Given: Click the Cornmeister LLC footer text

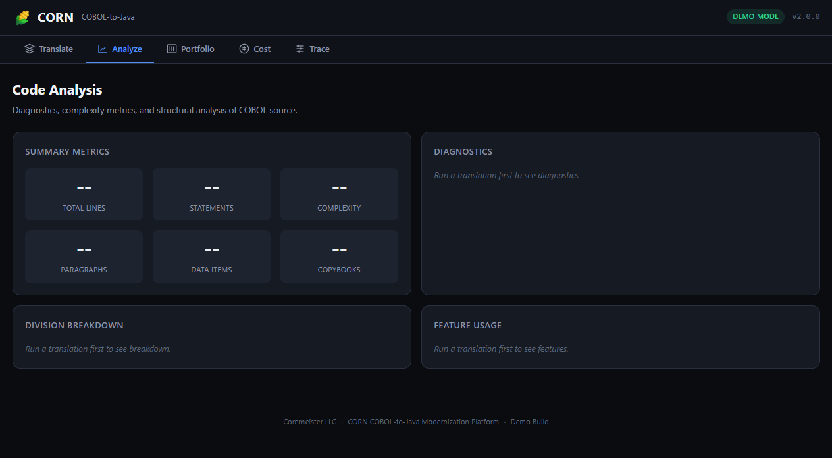Looking at the screenshot, I should [x=309, y=422].
